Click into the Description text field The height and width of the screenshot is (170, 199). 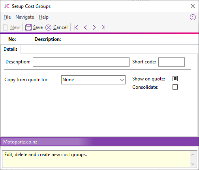[x=81, y=62]
